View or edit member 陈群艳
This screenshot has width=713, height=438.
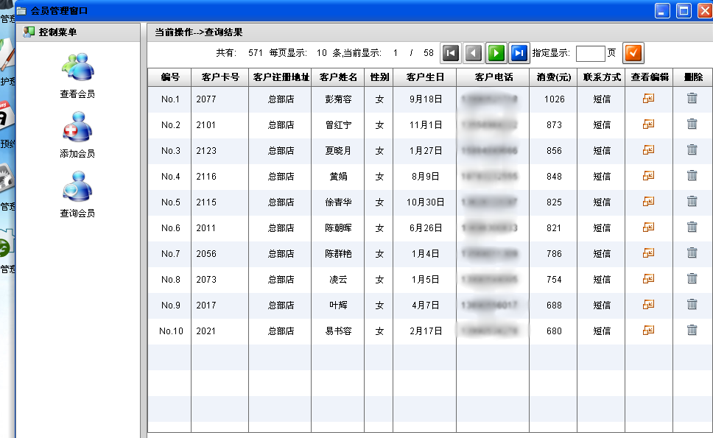[648, 253]
